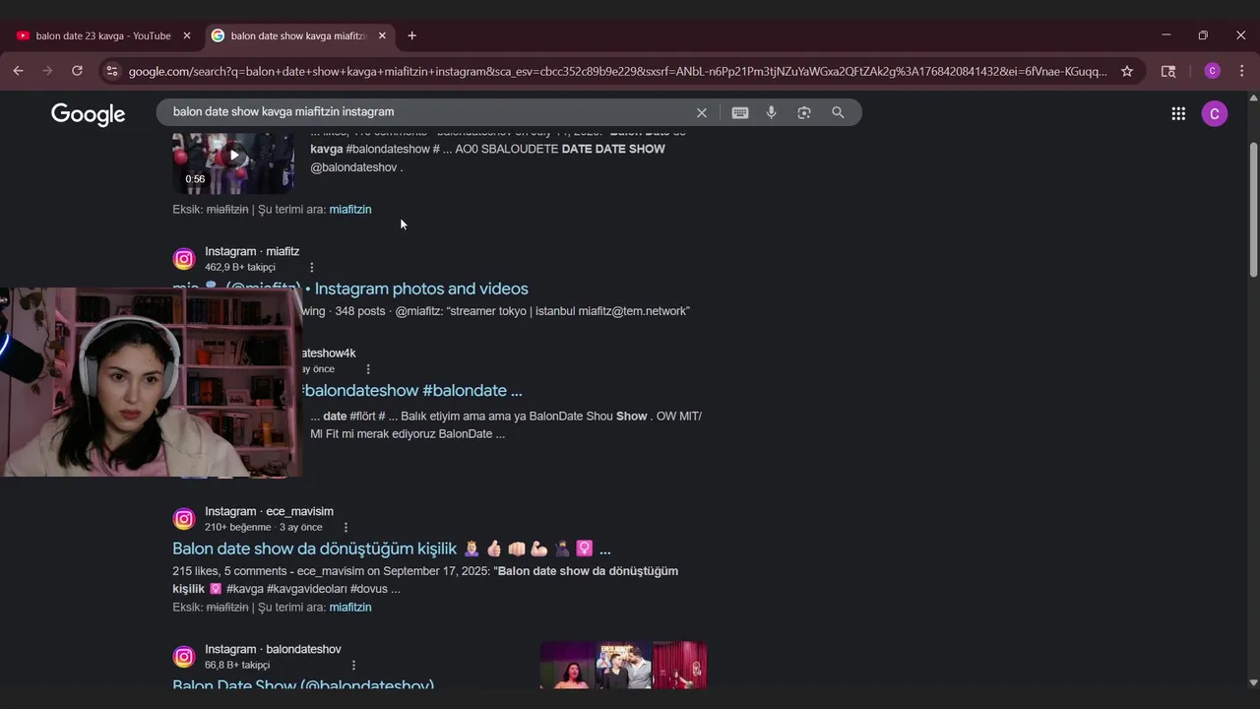The width and height of the screenshot is (1260, 709).
Task: Reload the current Google search page
Action: click(77, 71)
